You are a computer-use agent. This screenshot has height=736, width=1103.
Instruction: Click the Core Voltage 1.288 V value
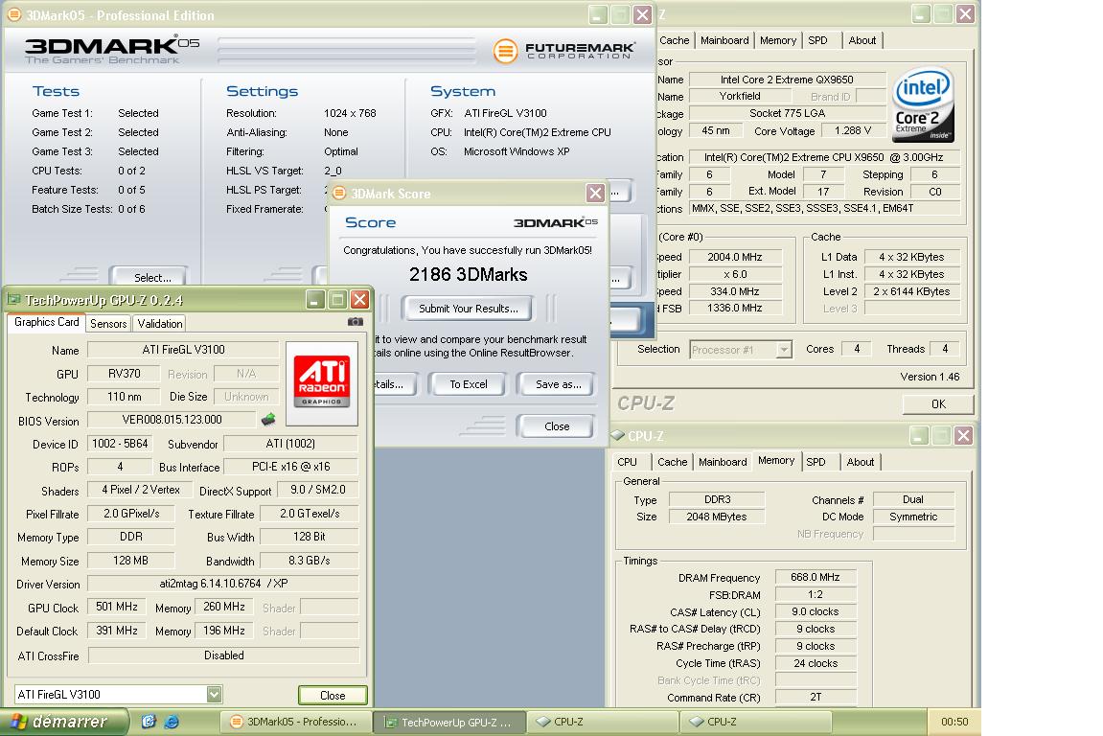pyautogui.click(x=853, y=131)
